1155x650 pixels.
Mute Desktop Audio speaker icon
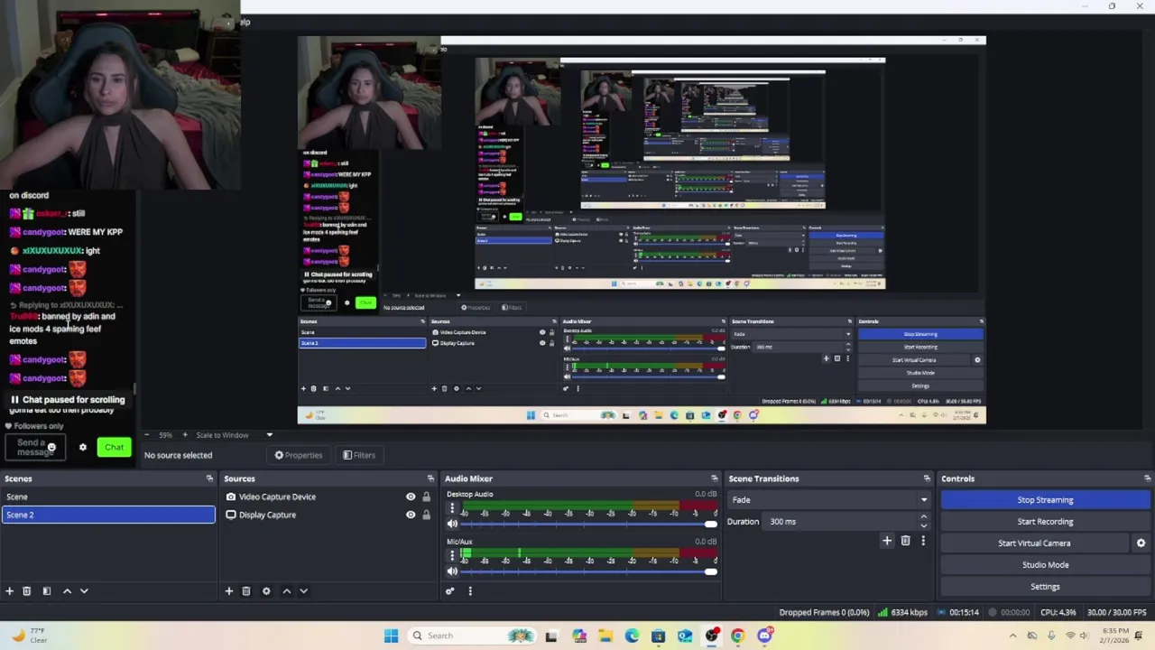click(x=452, y=525)
